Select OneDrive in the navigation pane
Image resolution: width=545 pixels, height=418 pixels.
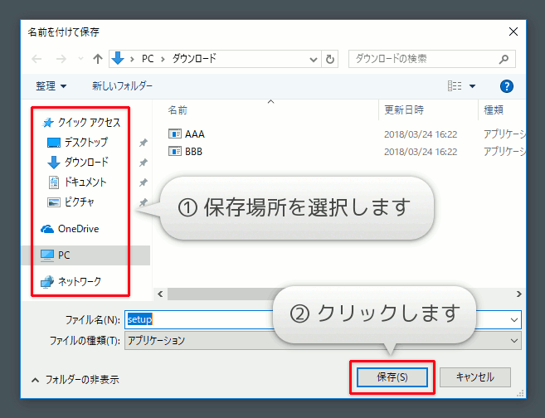pos(78,228)
